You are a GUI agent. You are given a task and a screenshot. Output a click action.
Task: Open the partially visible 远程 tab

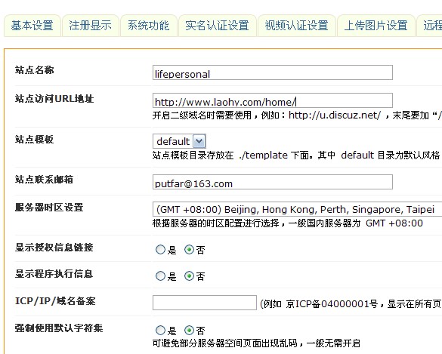pyautogui.click(x=429, y=26)
